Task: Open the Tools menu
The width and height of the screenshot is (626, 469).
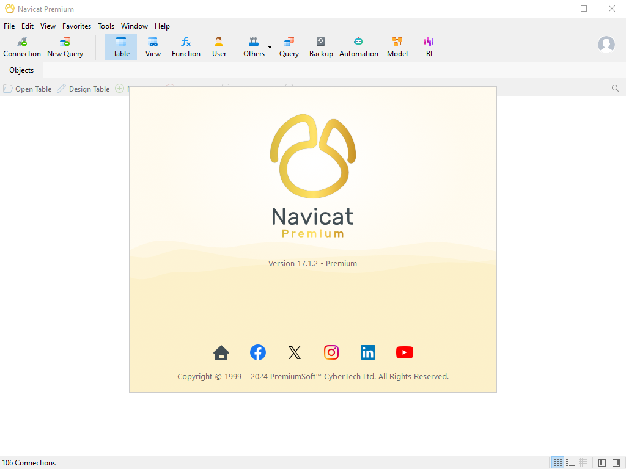Action: pyautogui.click(x=106, y=26)
